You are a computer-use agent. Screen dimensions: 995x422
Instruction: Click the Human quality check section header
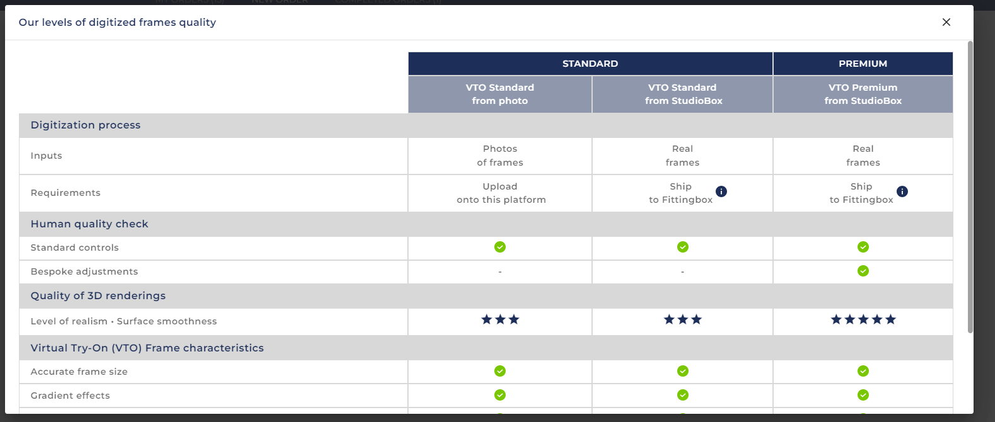pyautogui.click(x=90, y=224)
